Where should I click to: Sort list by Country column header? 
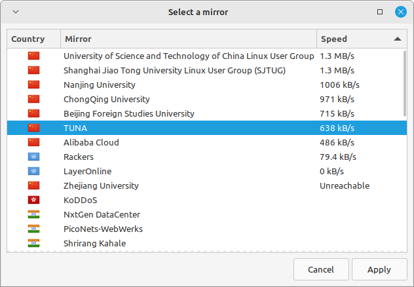[x=33, y=39]
